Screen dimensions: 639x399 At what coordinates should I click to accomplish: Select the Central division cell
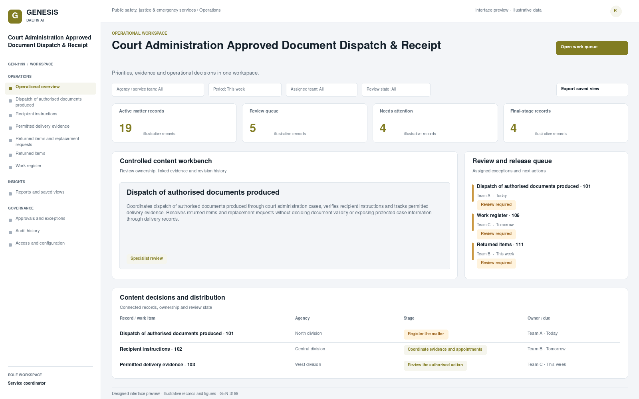[310, 349]
